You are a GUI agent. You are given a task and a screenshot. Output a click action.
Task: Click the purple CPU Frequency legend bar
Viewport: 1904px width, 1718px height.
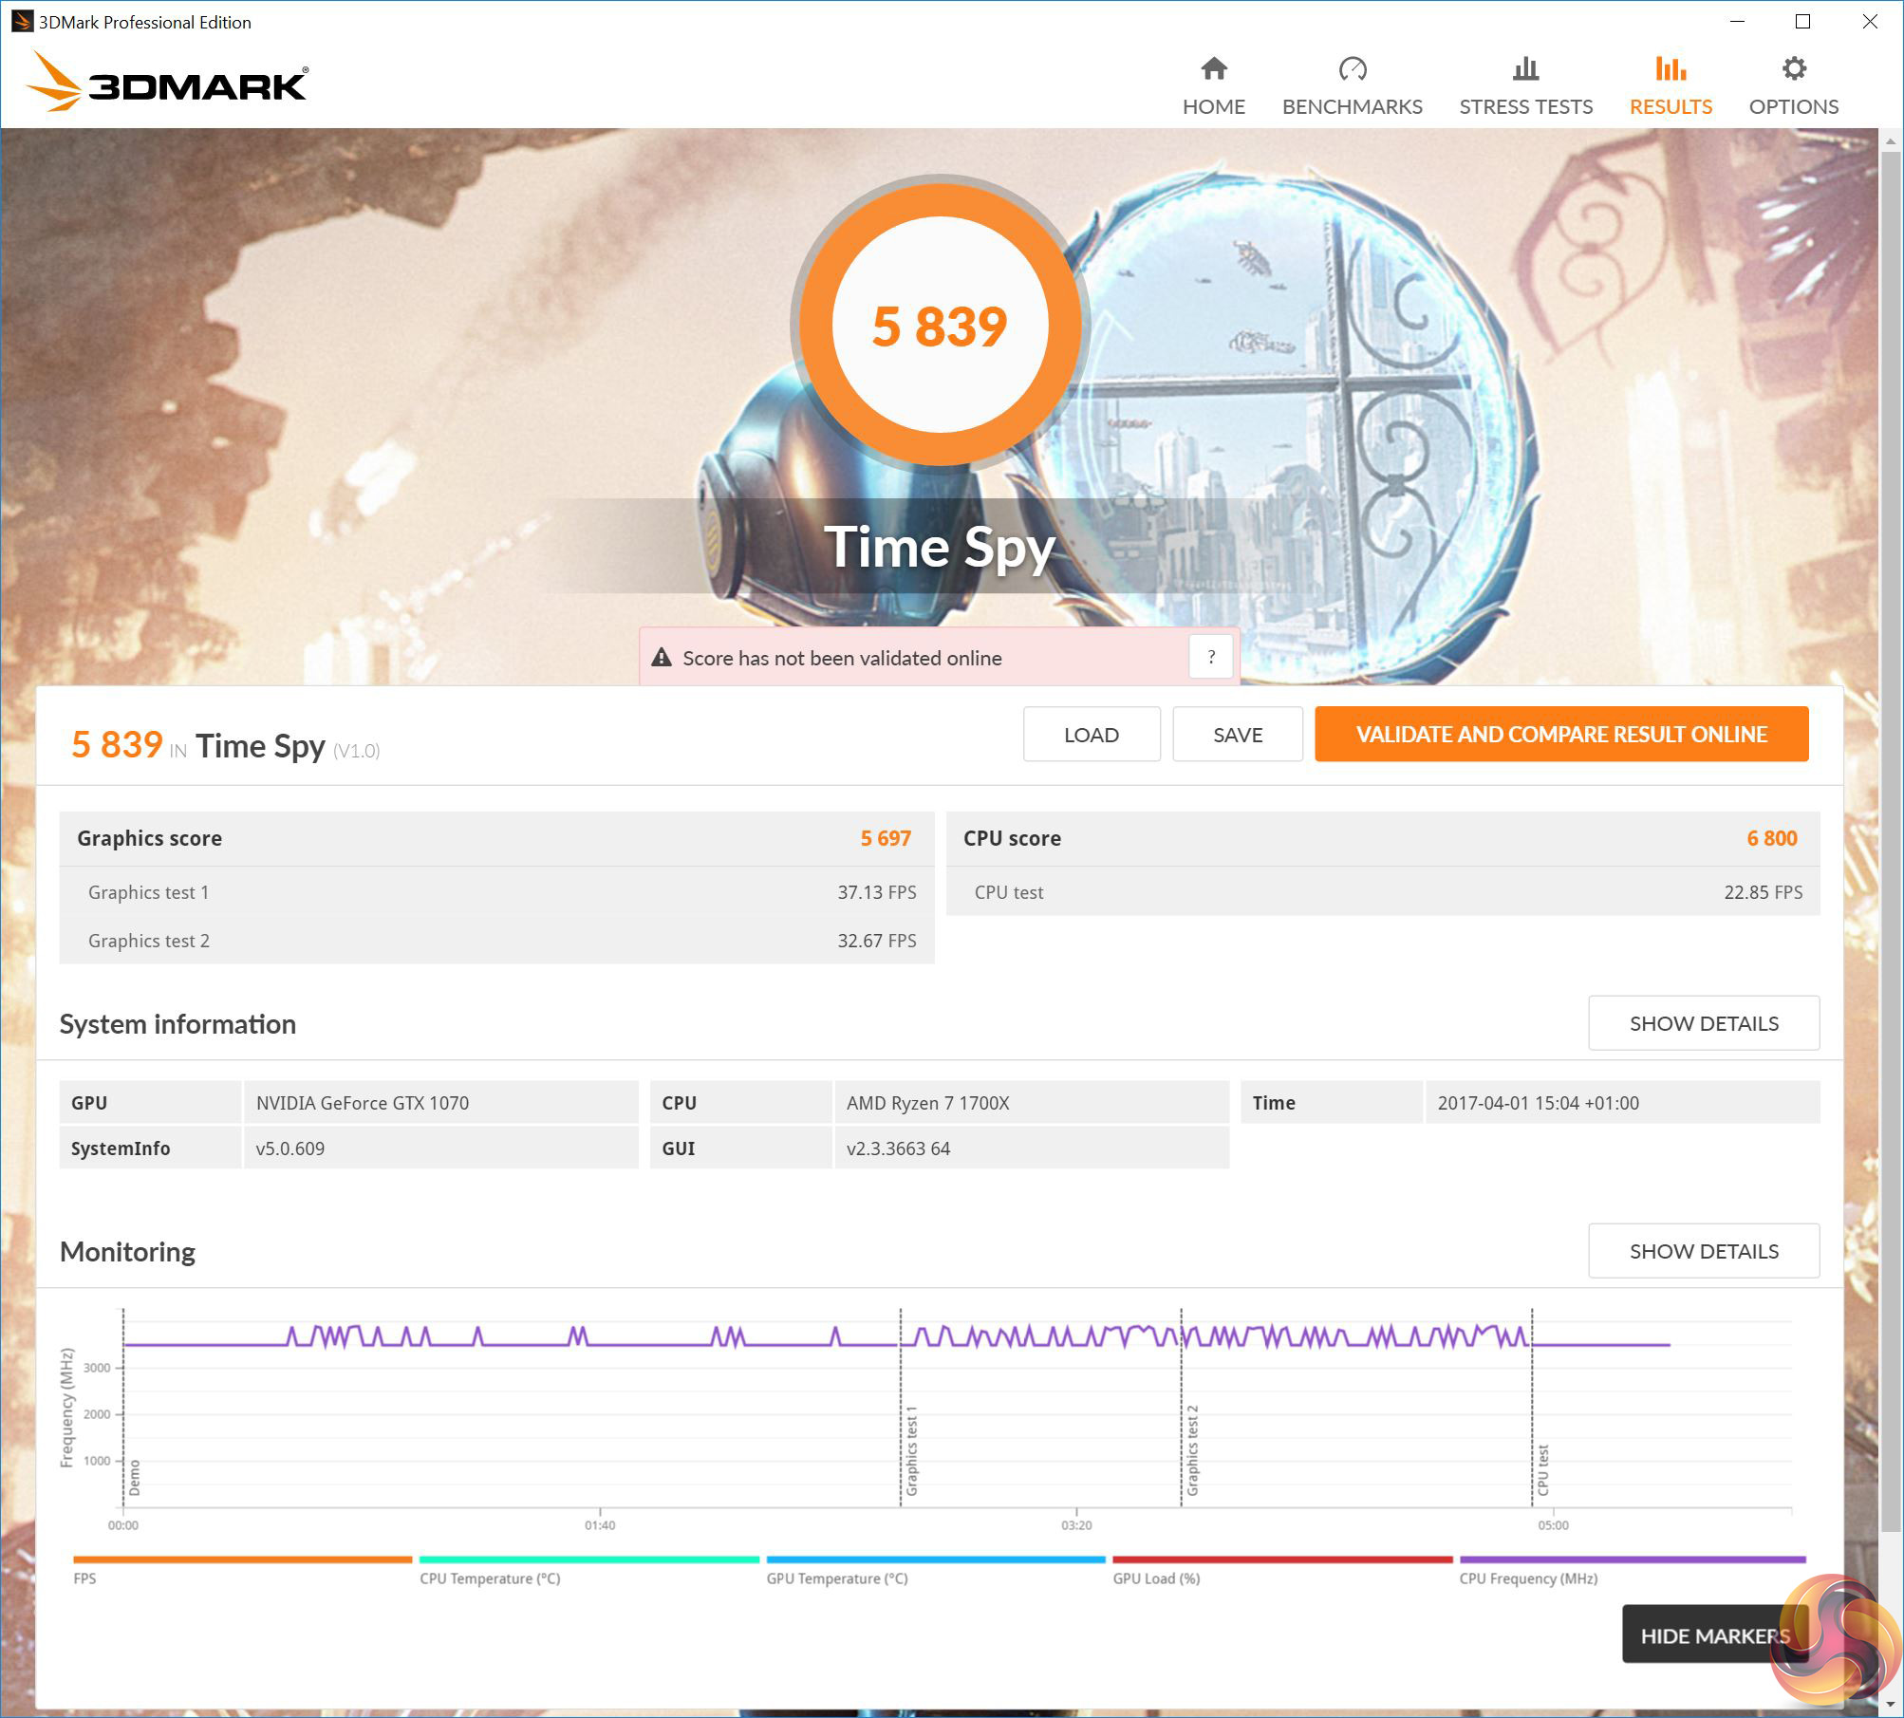(x=1631, y=1559)
